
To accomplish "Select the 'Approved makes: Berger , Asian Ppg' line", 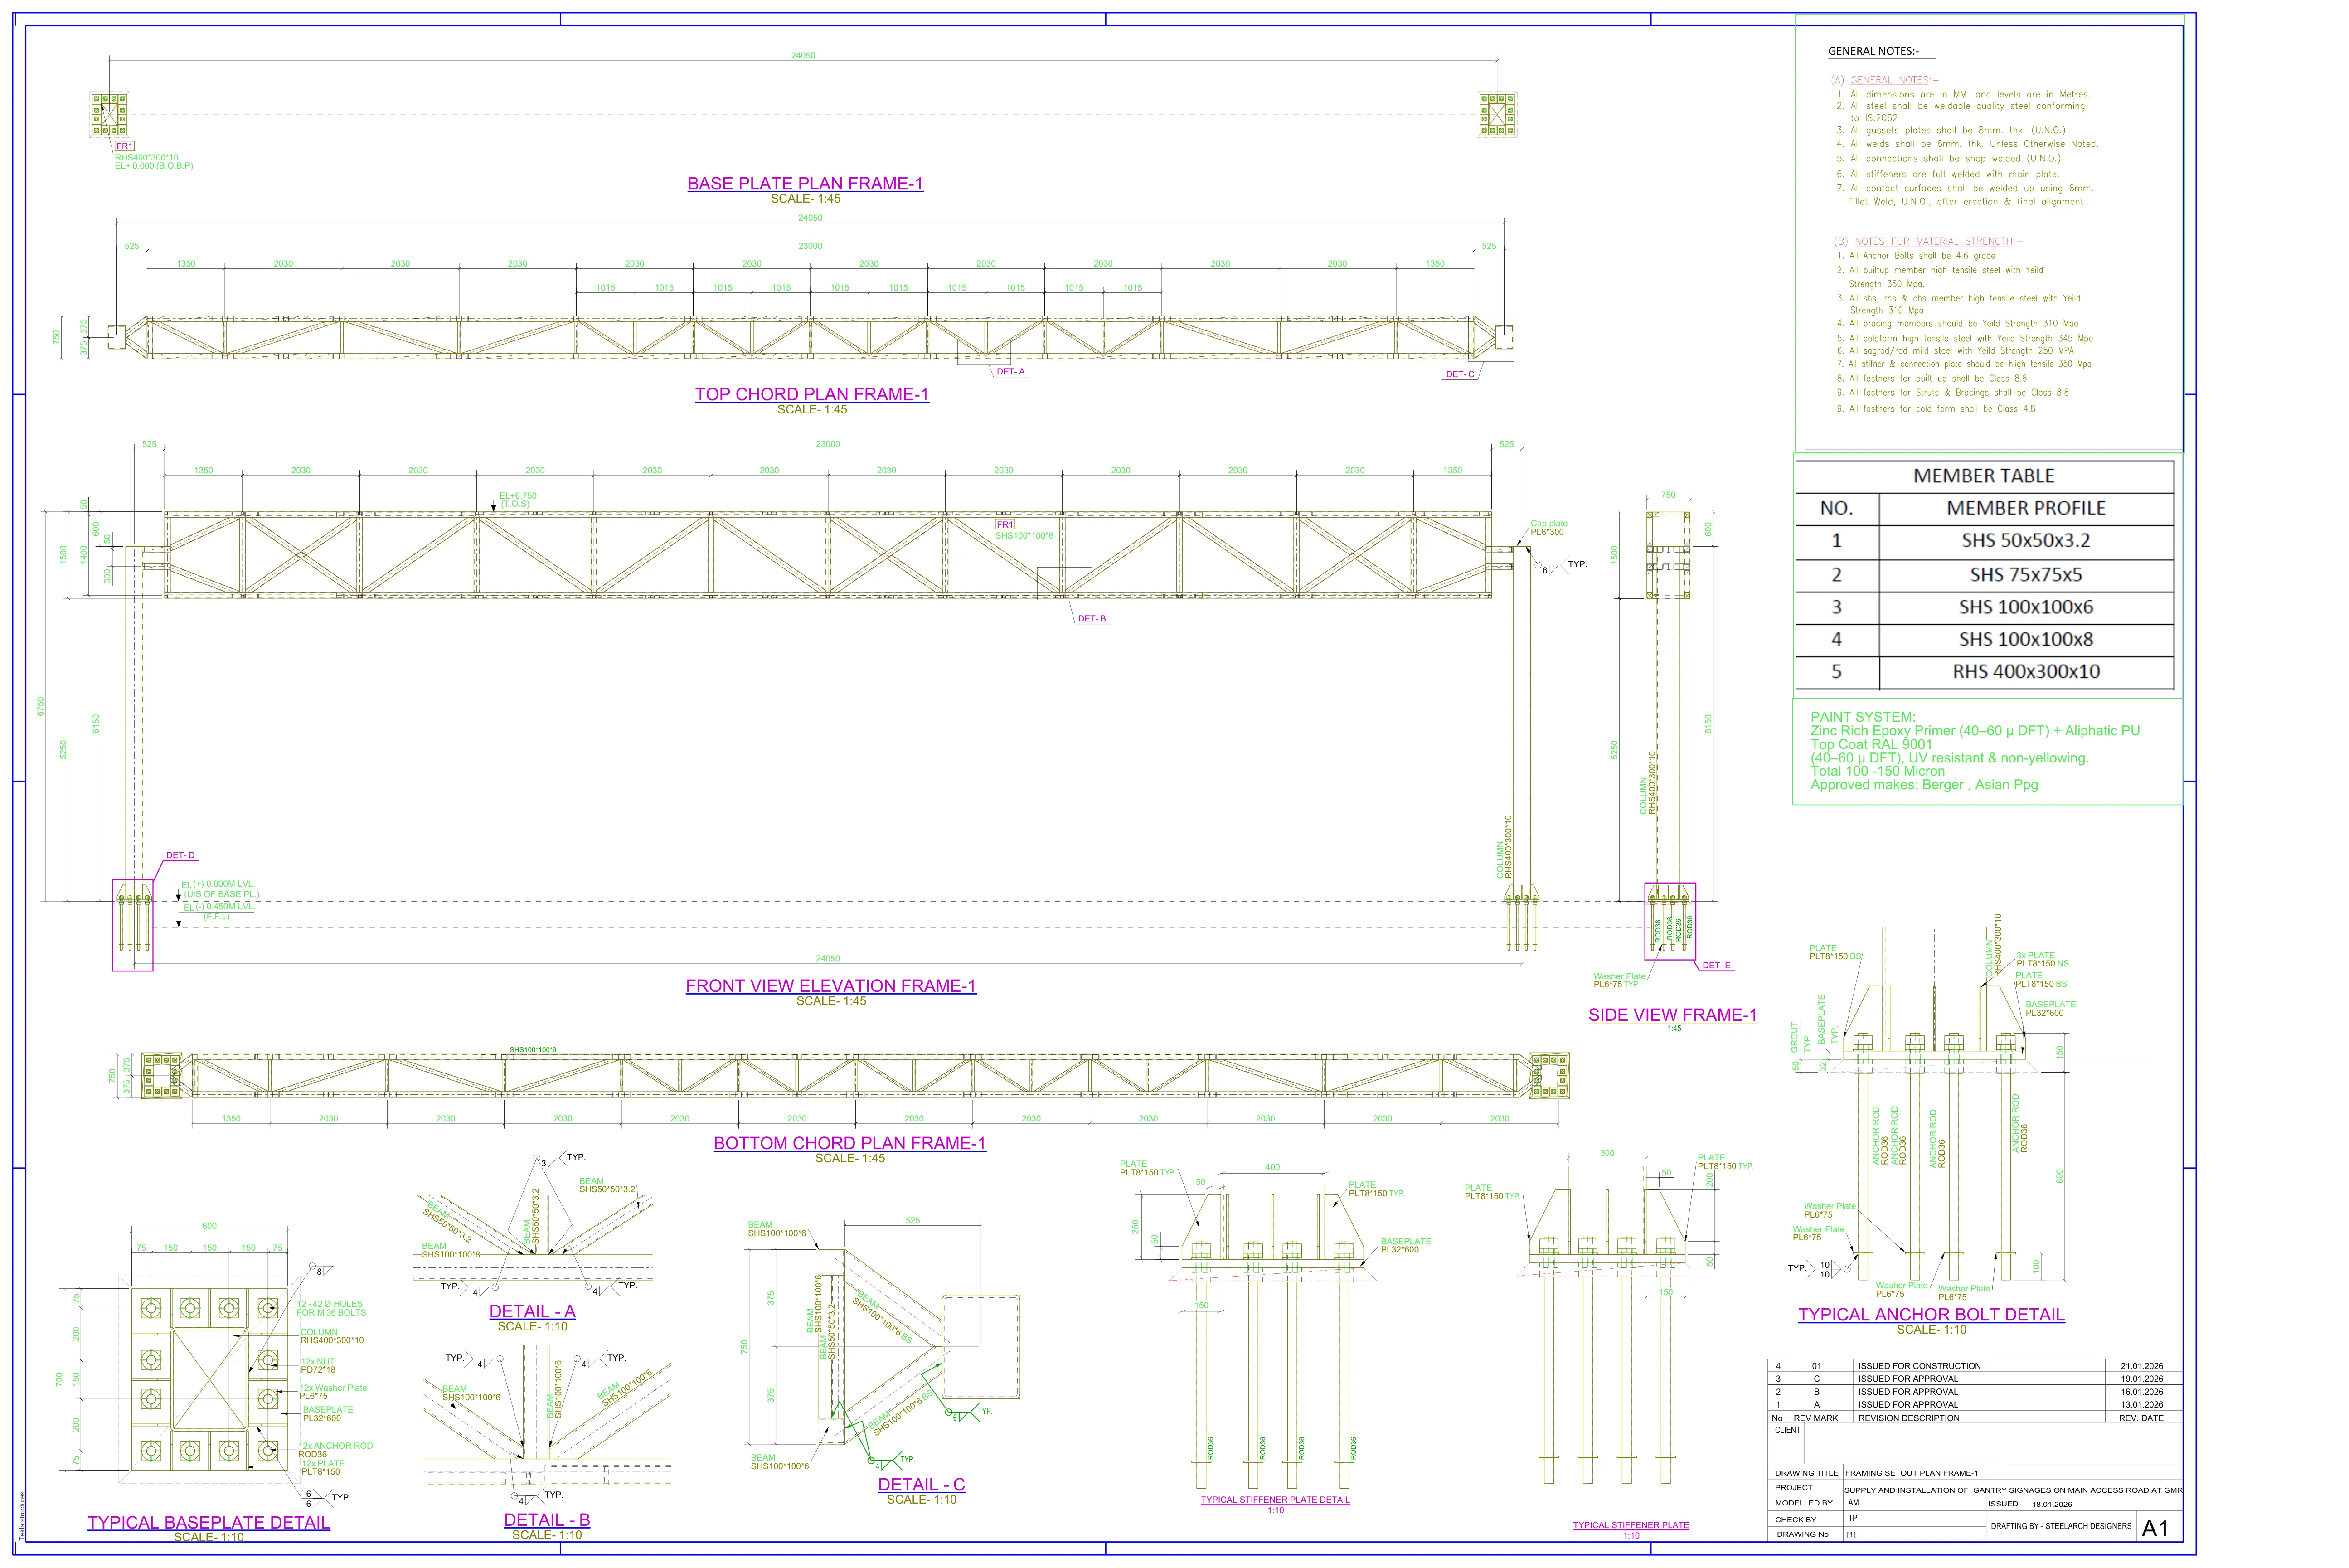I will 1924,785.
